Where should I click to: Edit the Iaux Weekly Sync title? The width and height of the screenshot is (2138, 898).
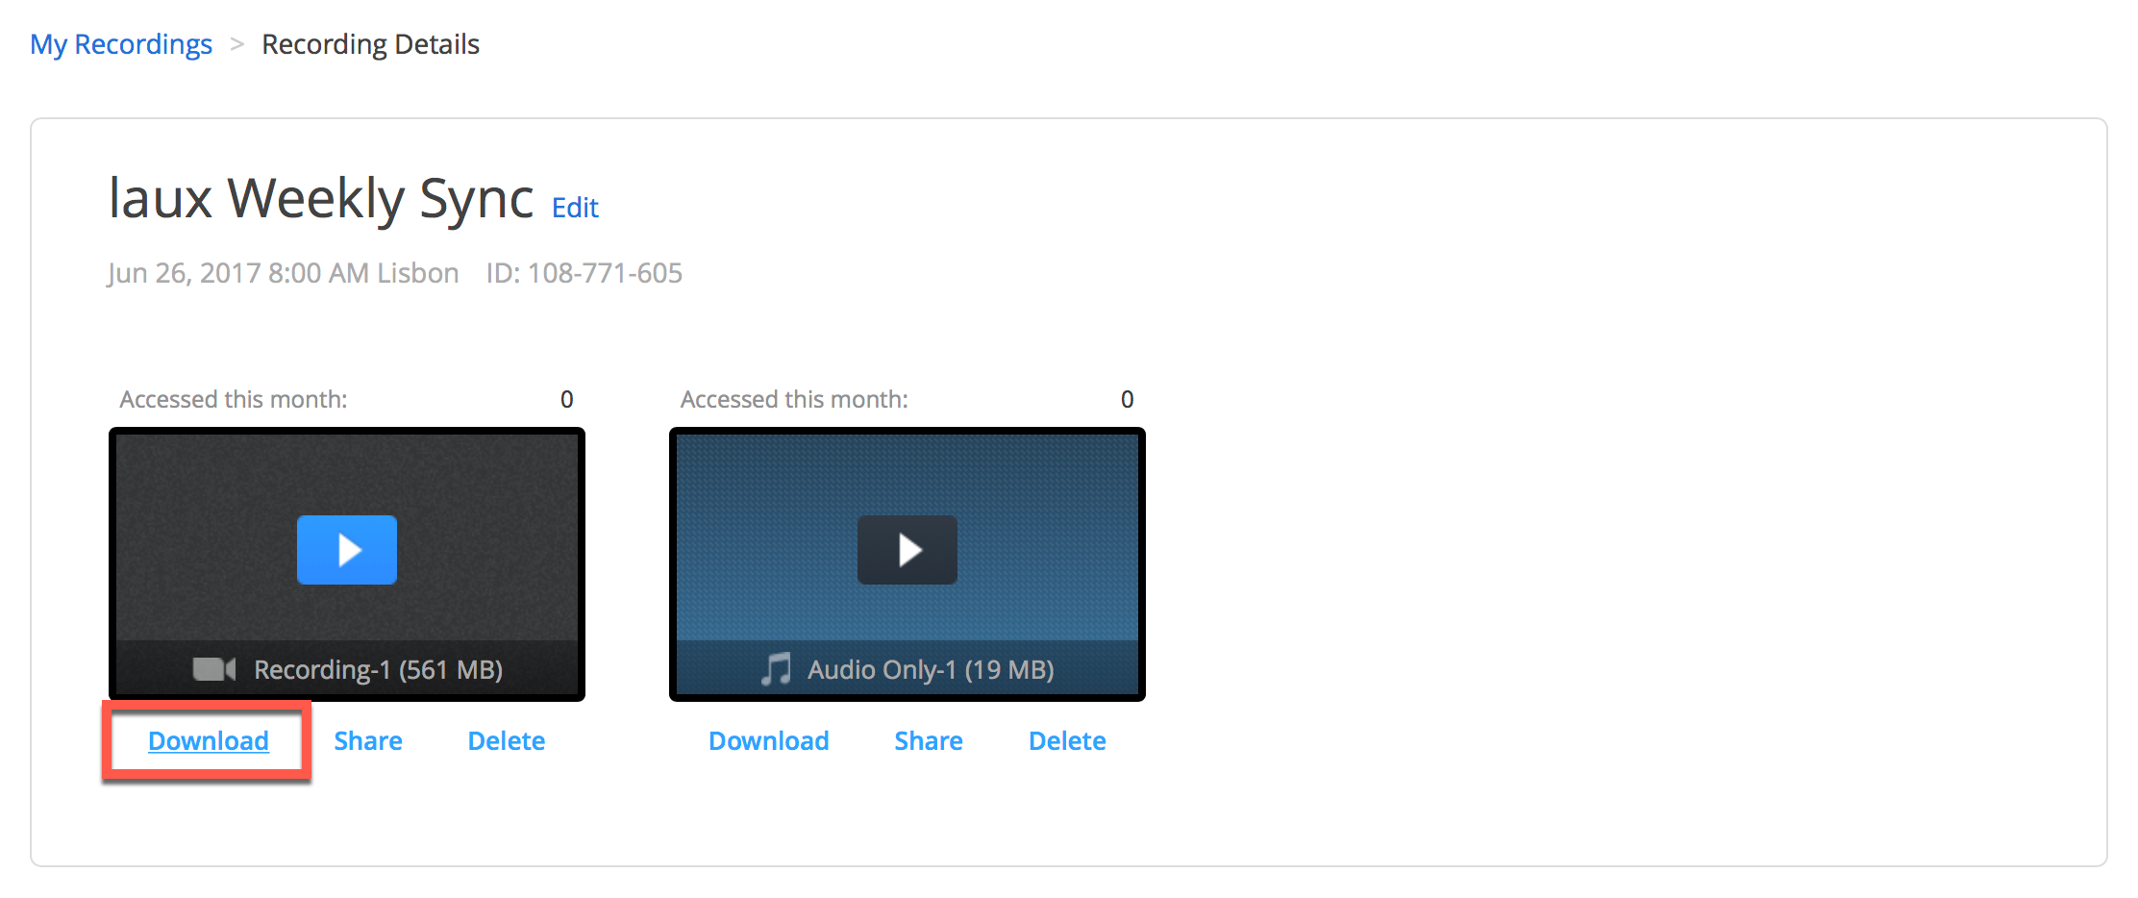pos(575,208)
